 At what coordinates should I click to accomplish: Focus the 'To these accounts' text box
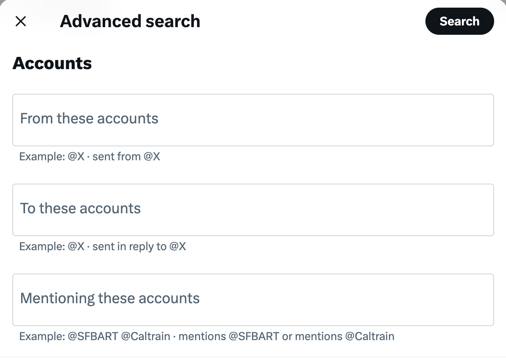(253, 210)
